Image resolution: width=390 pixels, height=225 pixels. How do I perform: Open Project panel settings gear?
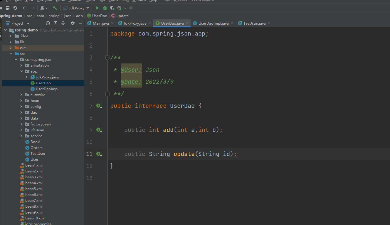(x=73, y=23)
